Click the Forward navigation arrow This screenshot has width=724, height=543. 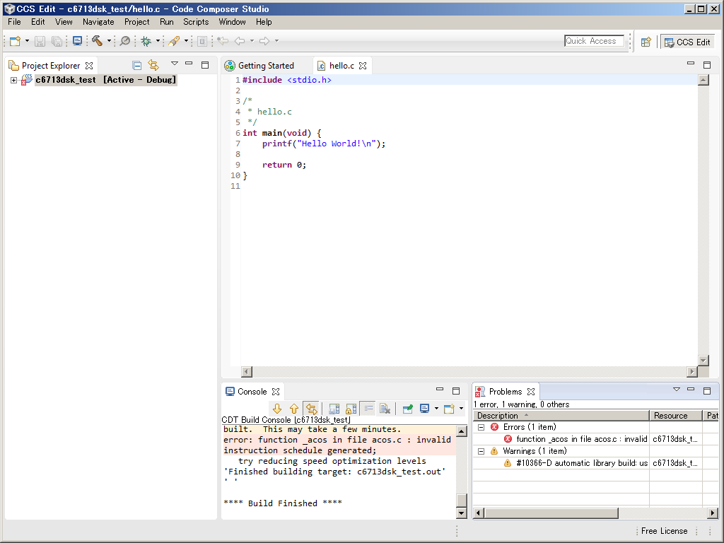(264, 41)
